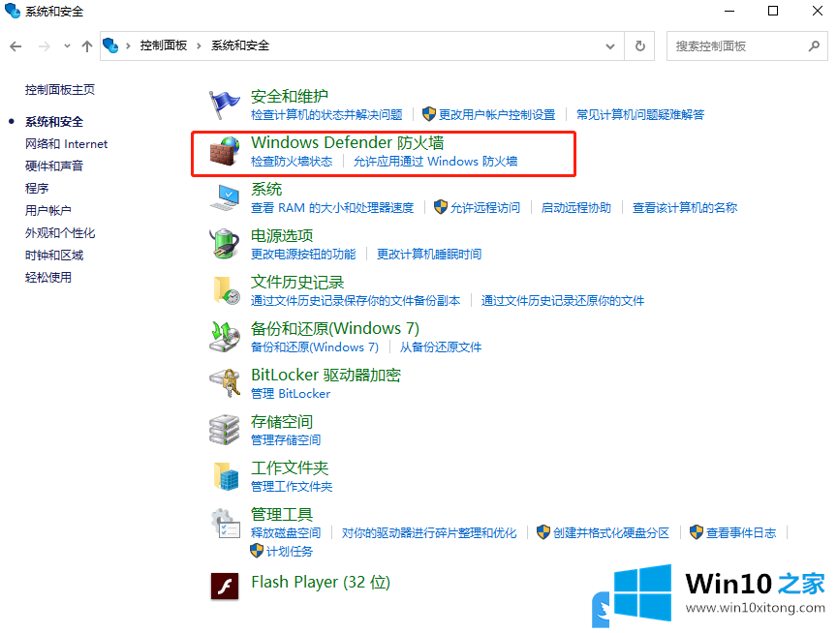
Task: Open the 电源选项 battery icon
Action: click(224, 244)
